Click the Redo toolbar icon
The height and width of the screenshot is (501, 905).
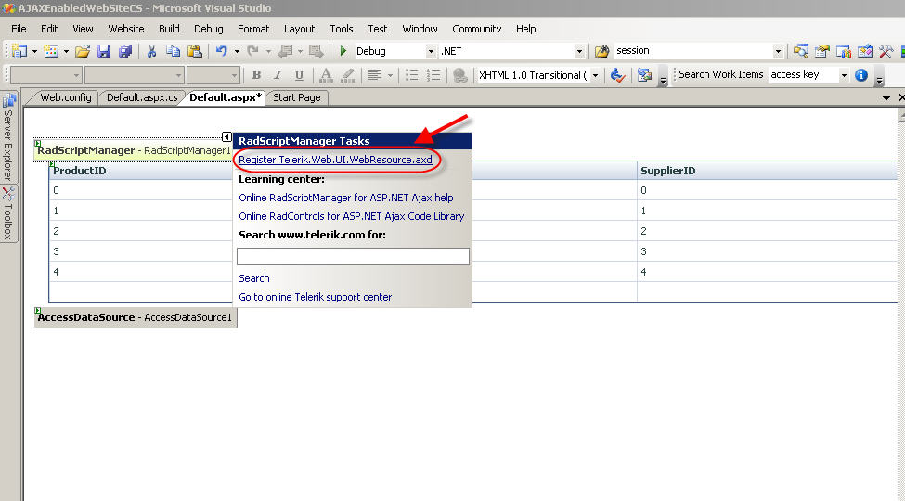(x=252, y=51)
